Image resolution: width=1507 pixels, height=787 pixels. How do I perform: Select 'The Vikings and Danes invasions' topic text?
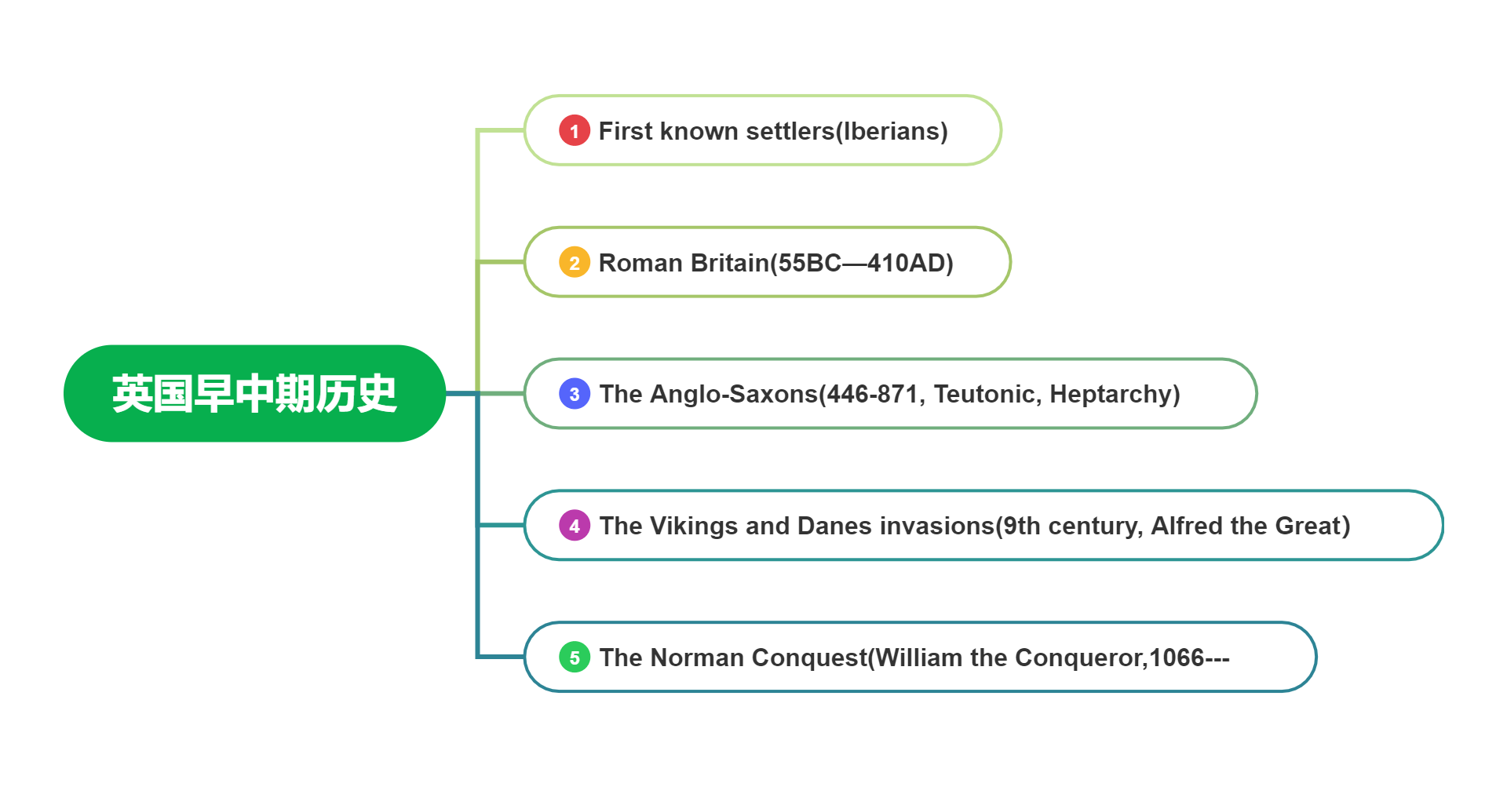coord(974,526)
